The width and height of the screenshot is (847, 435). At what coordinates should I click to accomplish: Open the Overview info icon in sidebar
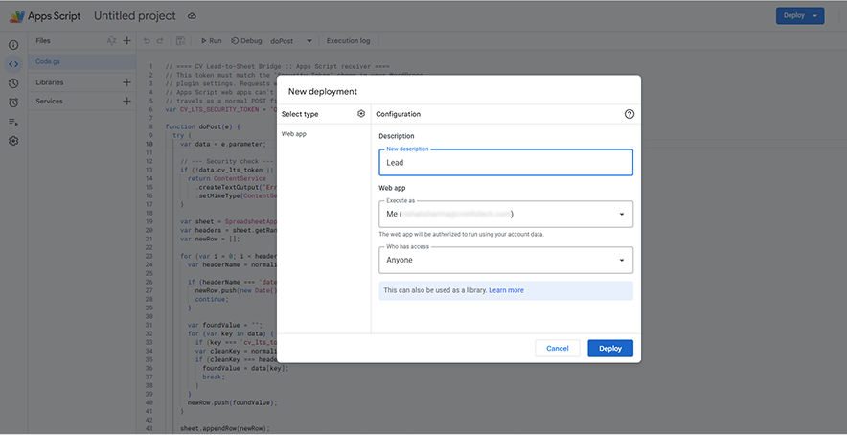pos(13,45)
